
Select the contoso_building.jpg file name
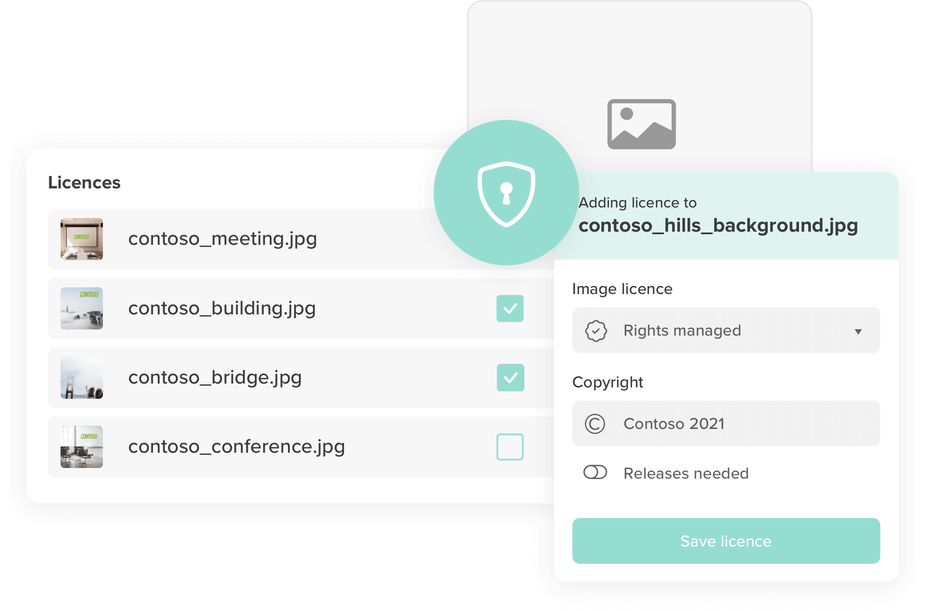(x=222, y=308)
